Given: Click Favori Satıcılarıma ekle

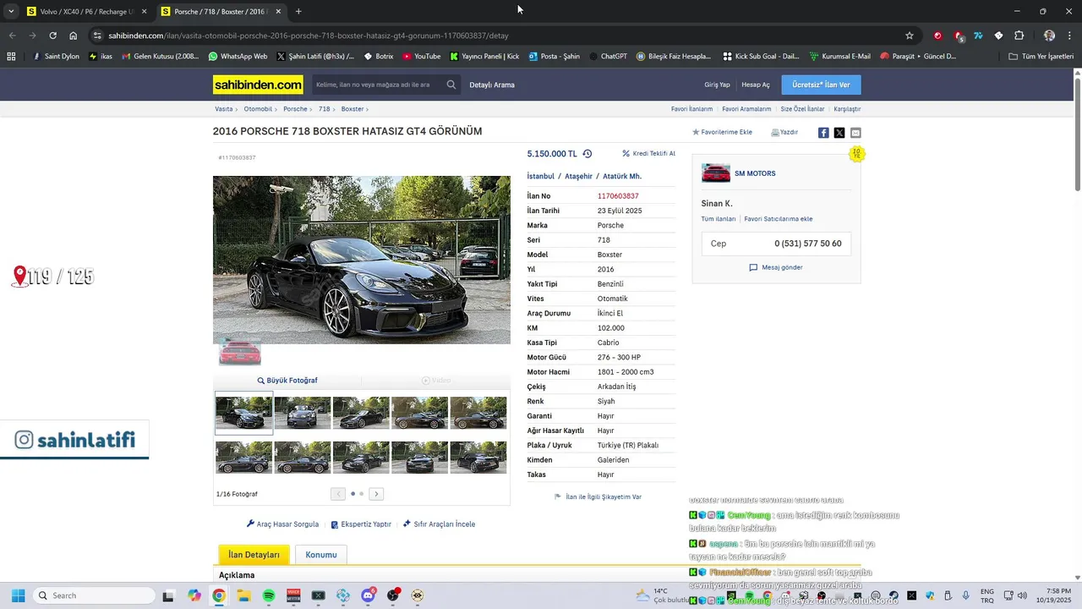Looking at the screenshot, I should (779, 219).
